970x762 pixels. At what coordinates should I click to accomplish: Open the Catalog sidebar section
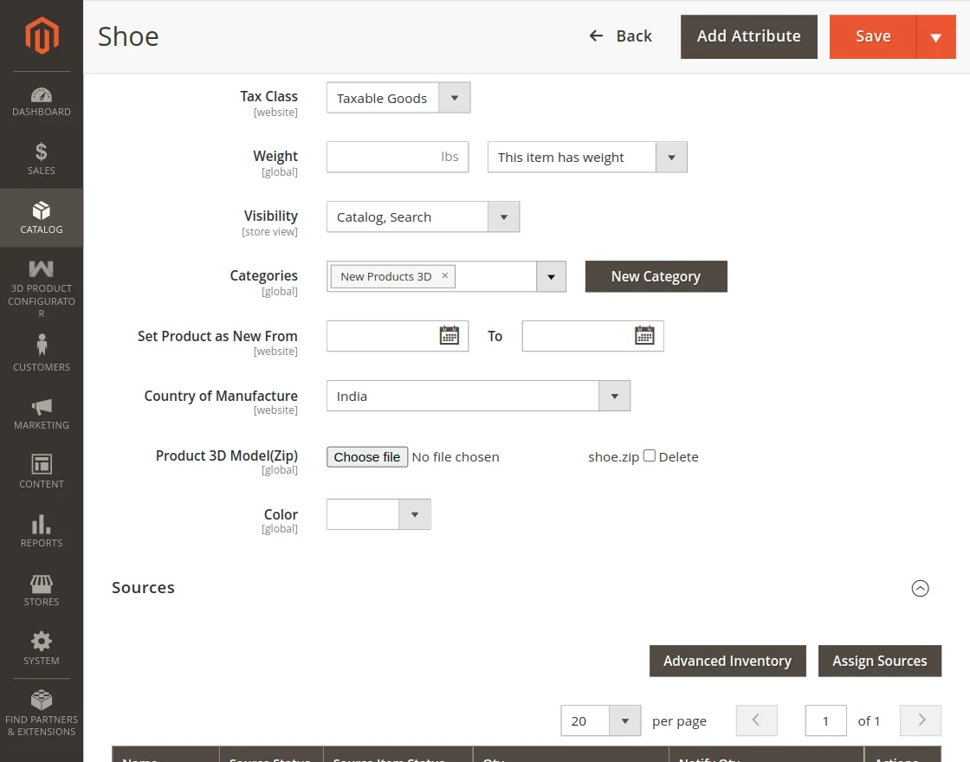pos(41,218)
